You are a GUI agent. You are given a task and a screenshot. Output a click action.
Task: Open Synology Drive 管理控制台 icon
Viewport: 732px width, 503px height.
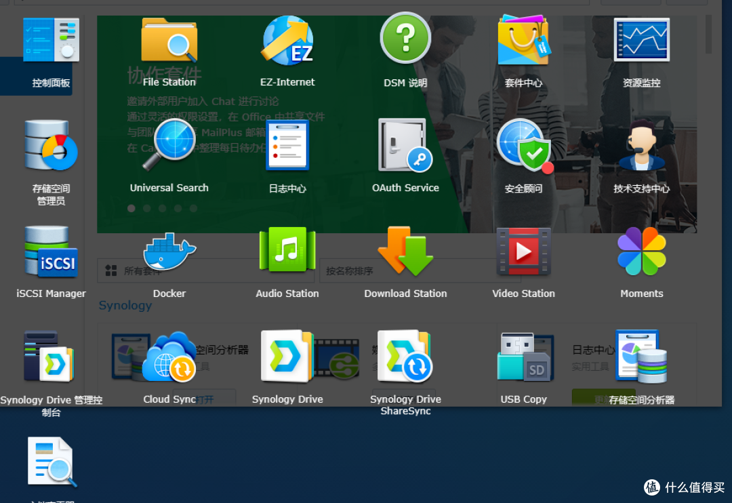click(49, 357)
